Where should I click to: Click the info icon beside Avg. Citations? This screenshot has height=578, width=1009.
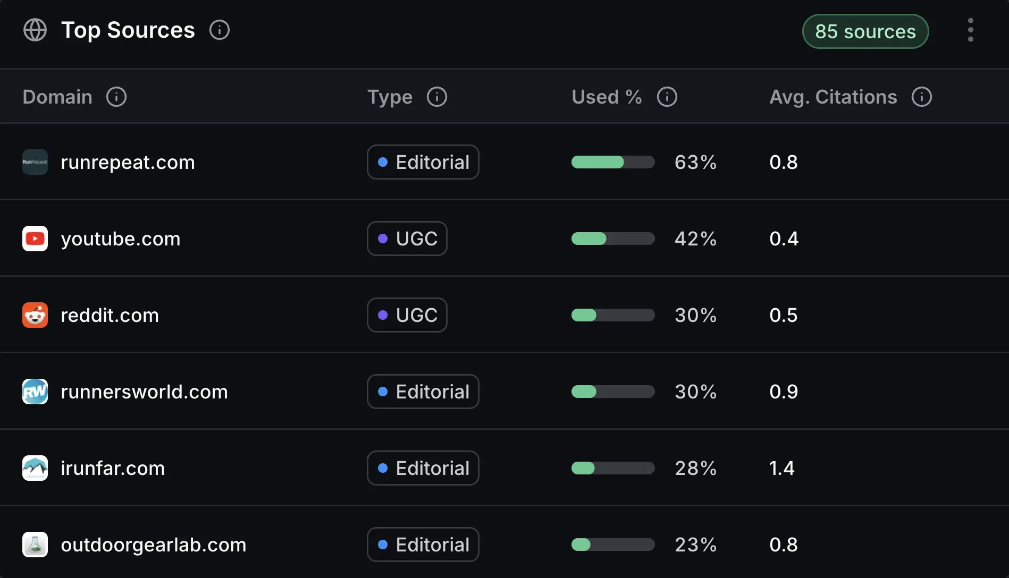coord(922,97)
